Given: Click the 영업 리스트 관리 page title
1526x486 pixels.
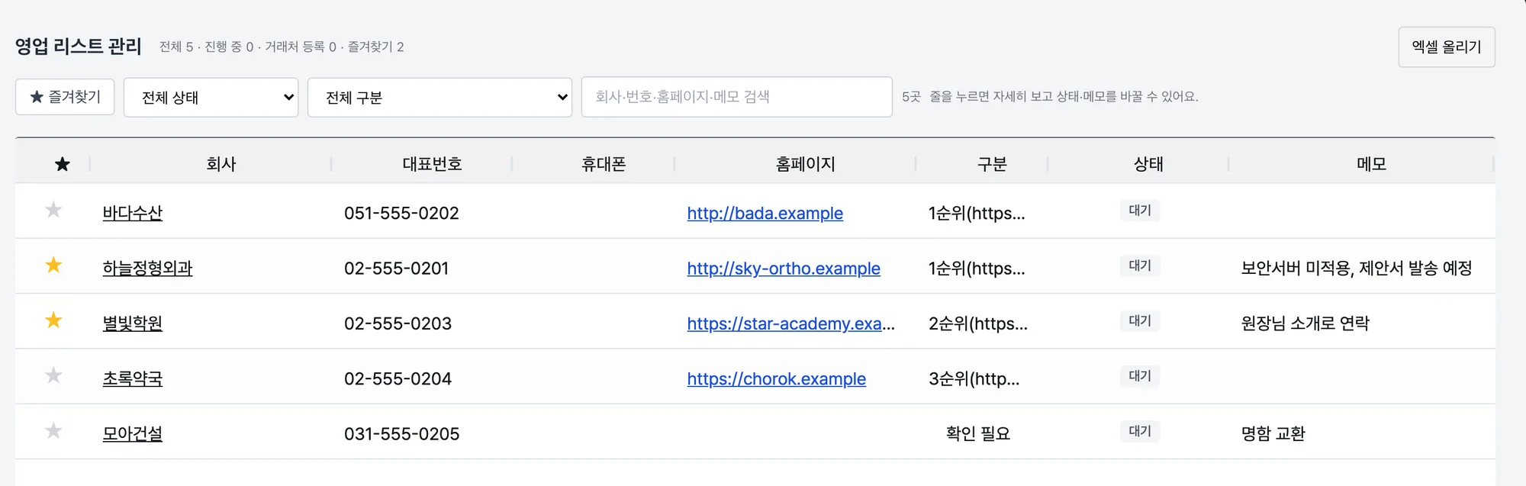Looking at the screenshot, I should coord(79,47).
